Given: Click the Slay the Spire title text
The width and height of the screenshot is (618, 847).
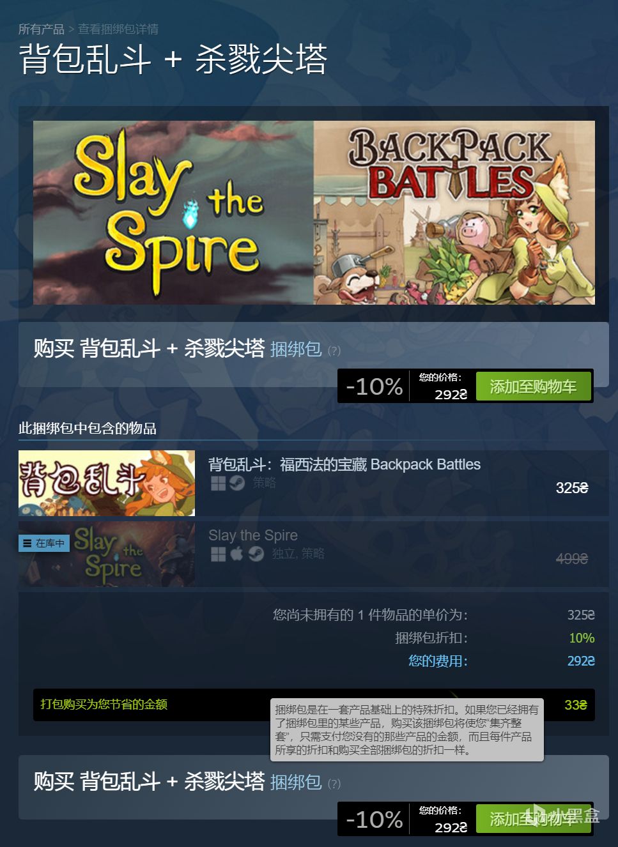Looking at the screenshot, I should pos(253,535).
